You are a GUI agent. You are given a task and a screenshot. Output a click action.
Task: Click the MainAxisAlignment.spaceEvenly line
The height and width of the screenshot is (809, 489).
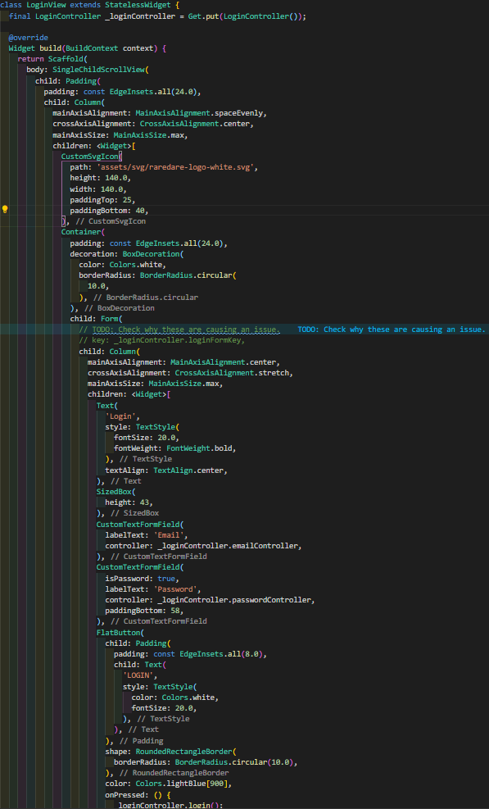pos(160,113)
